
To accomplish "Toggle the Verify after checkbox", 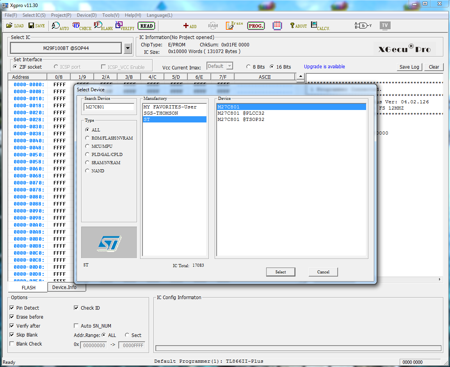I will [x=12, y=326].
